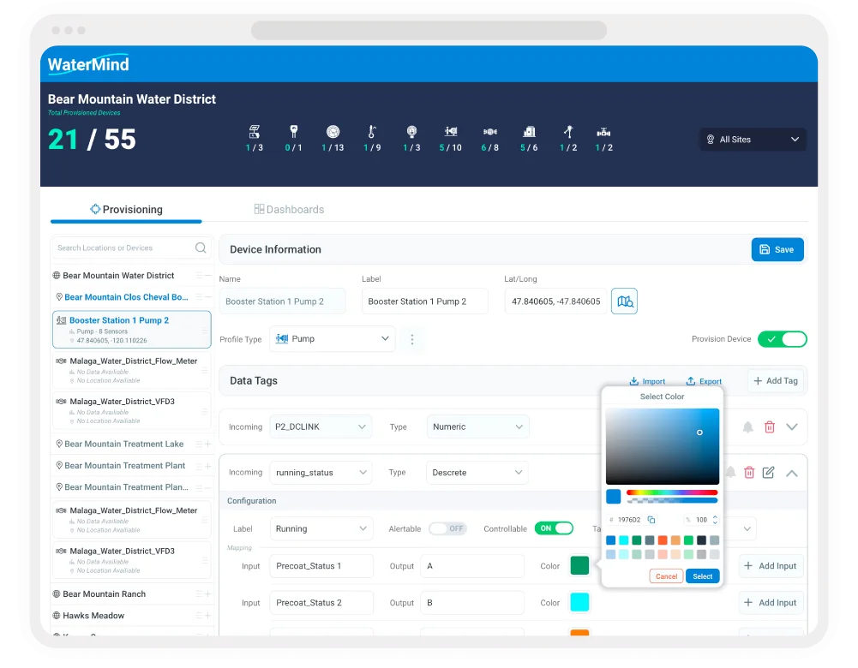Click the round gauge icon showing 1 / 13
Screen dimensions: 858x668
point(333,132)
